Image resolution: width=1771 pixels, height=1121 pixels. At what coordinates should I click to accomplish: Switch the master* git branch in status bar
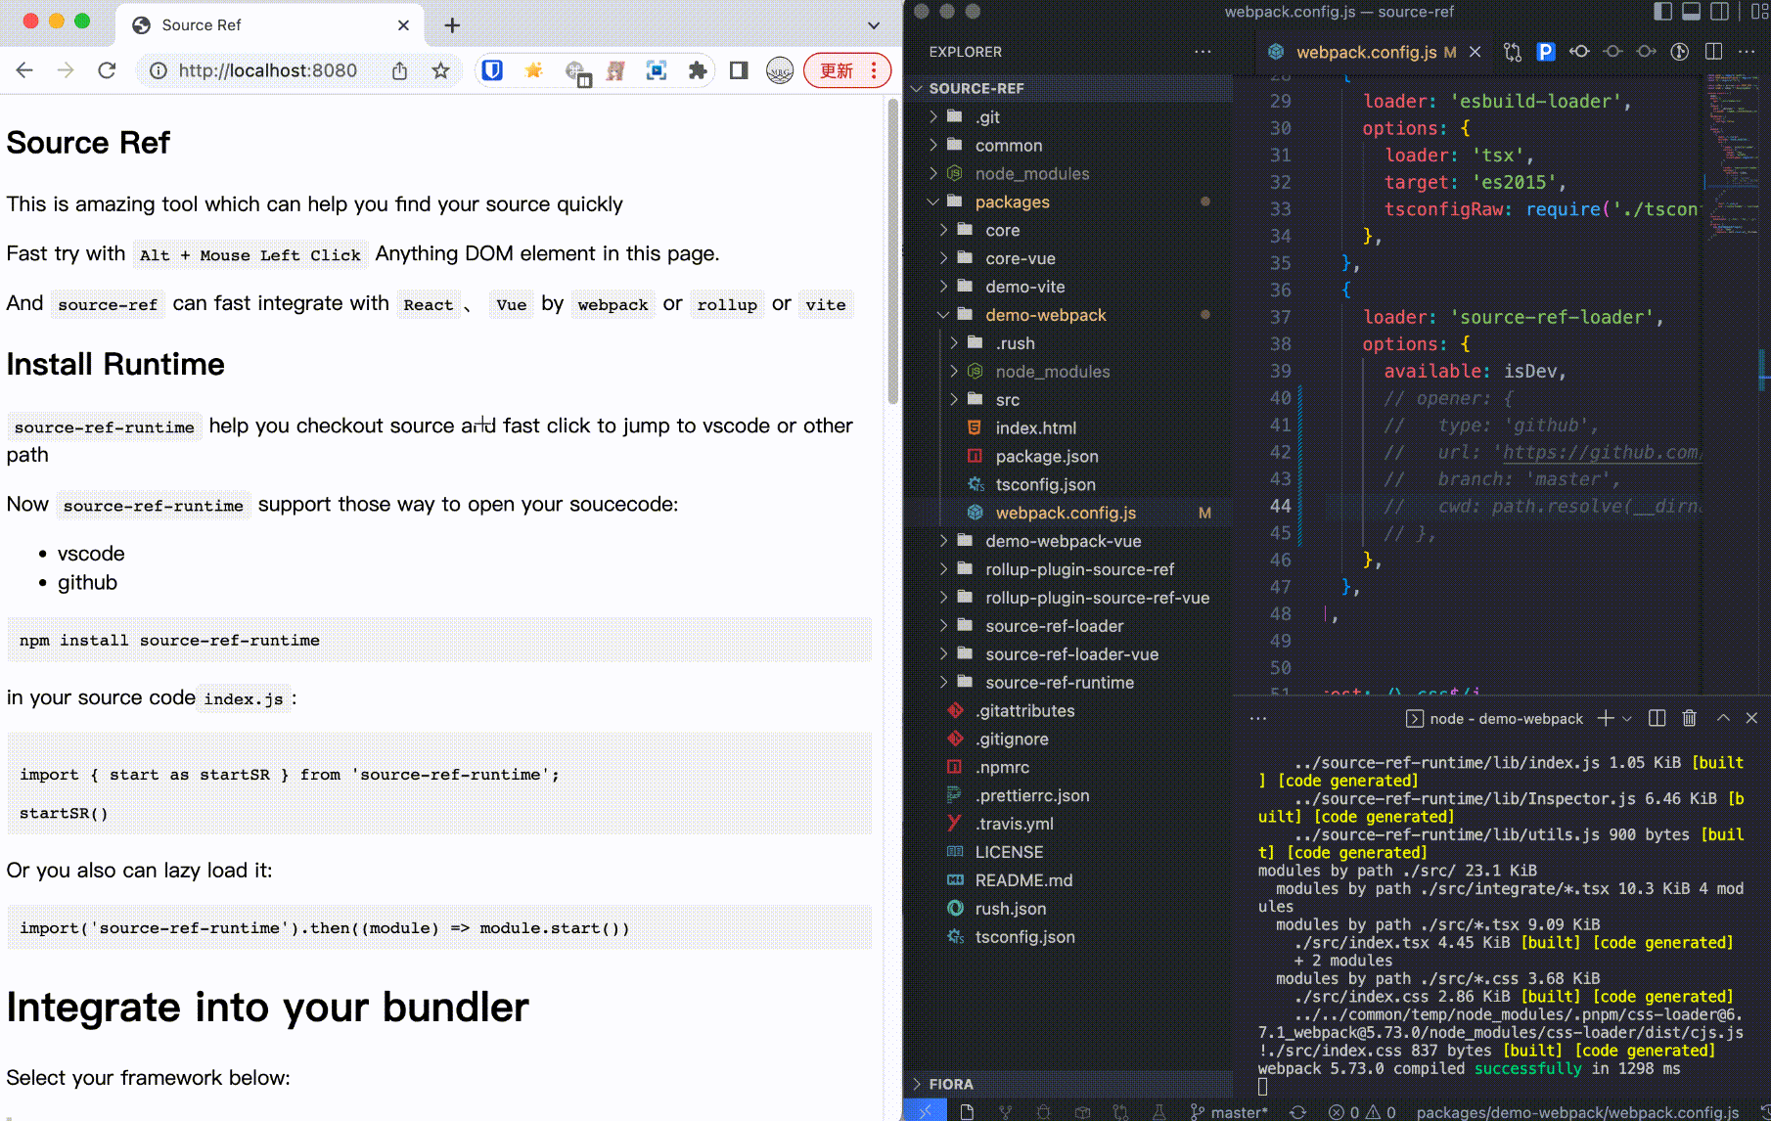coord(1228,1111)
